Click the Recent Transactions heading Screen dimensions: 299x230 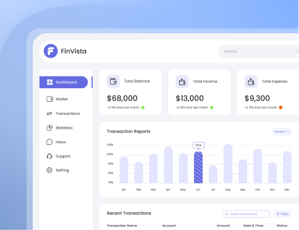(129, 213)
